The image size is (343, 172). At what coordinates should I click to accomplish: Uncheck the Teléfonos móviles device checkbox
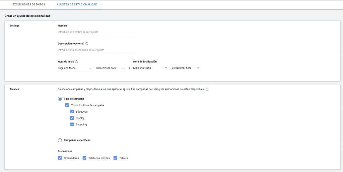pyautogui.click(x=84, y=158)
